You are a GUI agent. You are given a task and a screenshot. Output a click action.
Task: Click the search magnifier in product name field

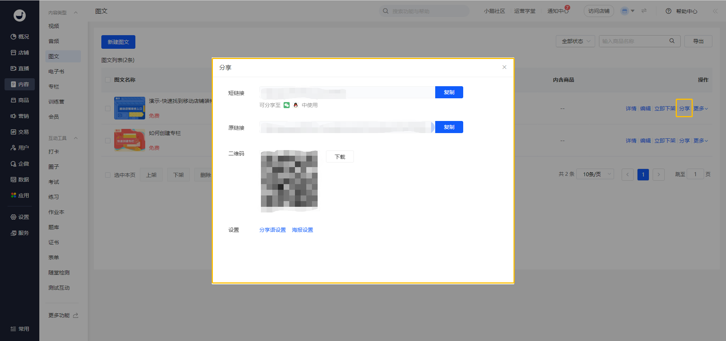click(672, 41)
